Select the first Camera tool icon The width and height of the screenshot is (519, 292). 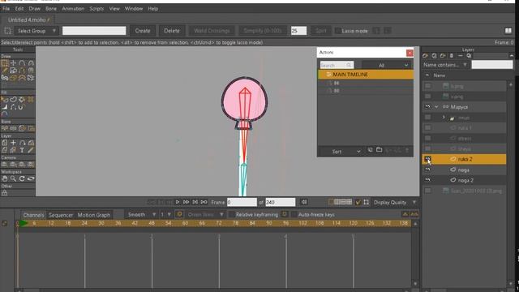point(5,164)
